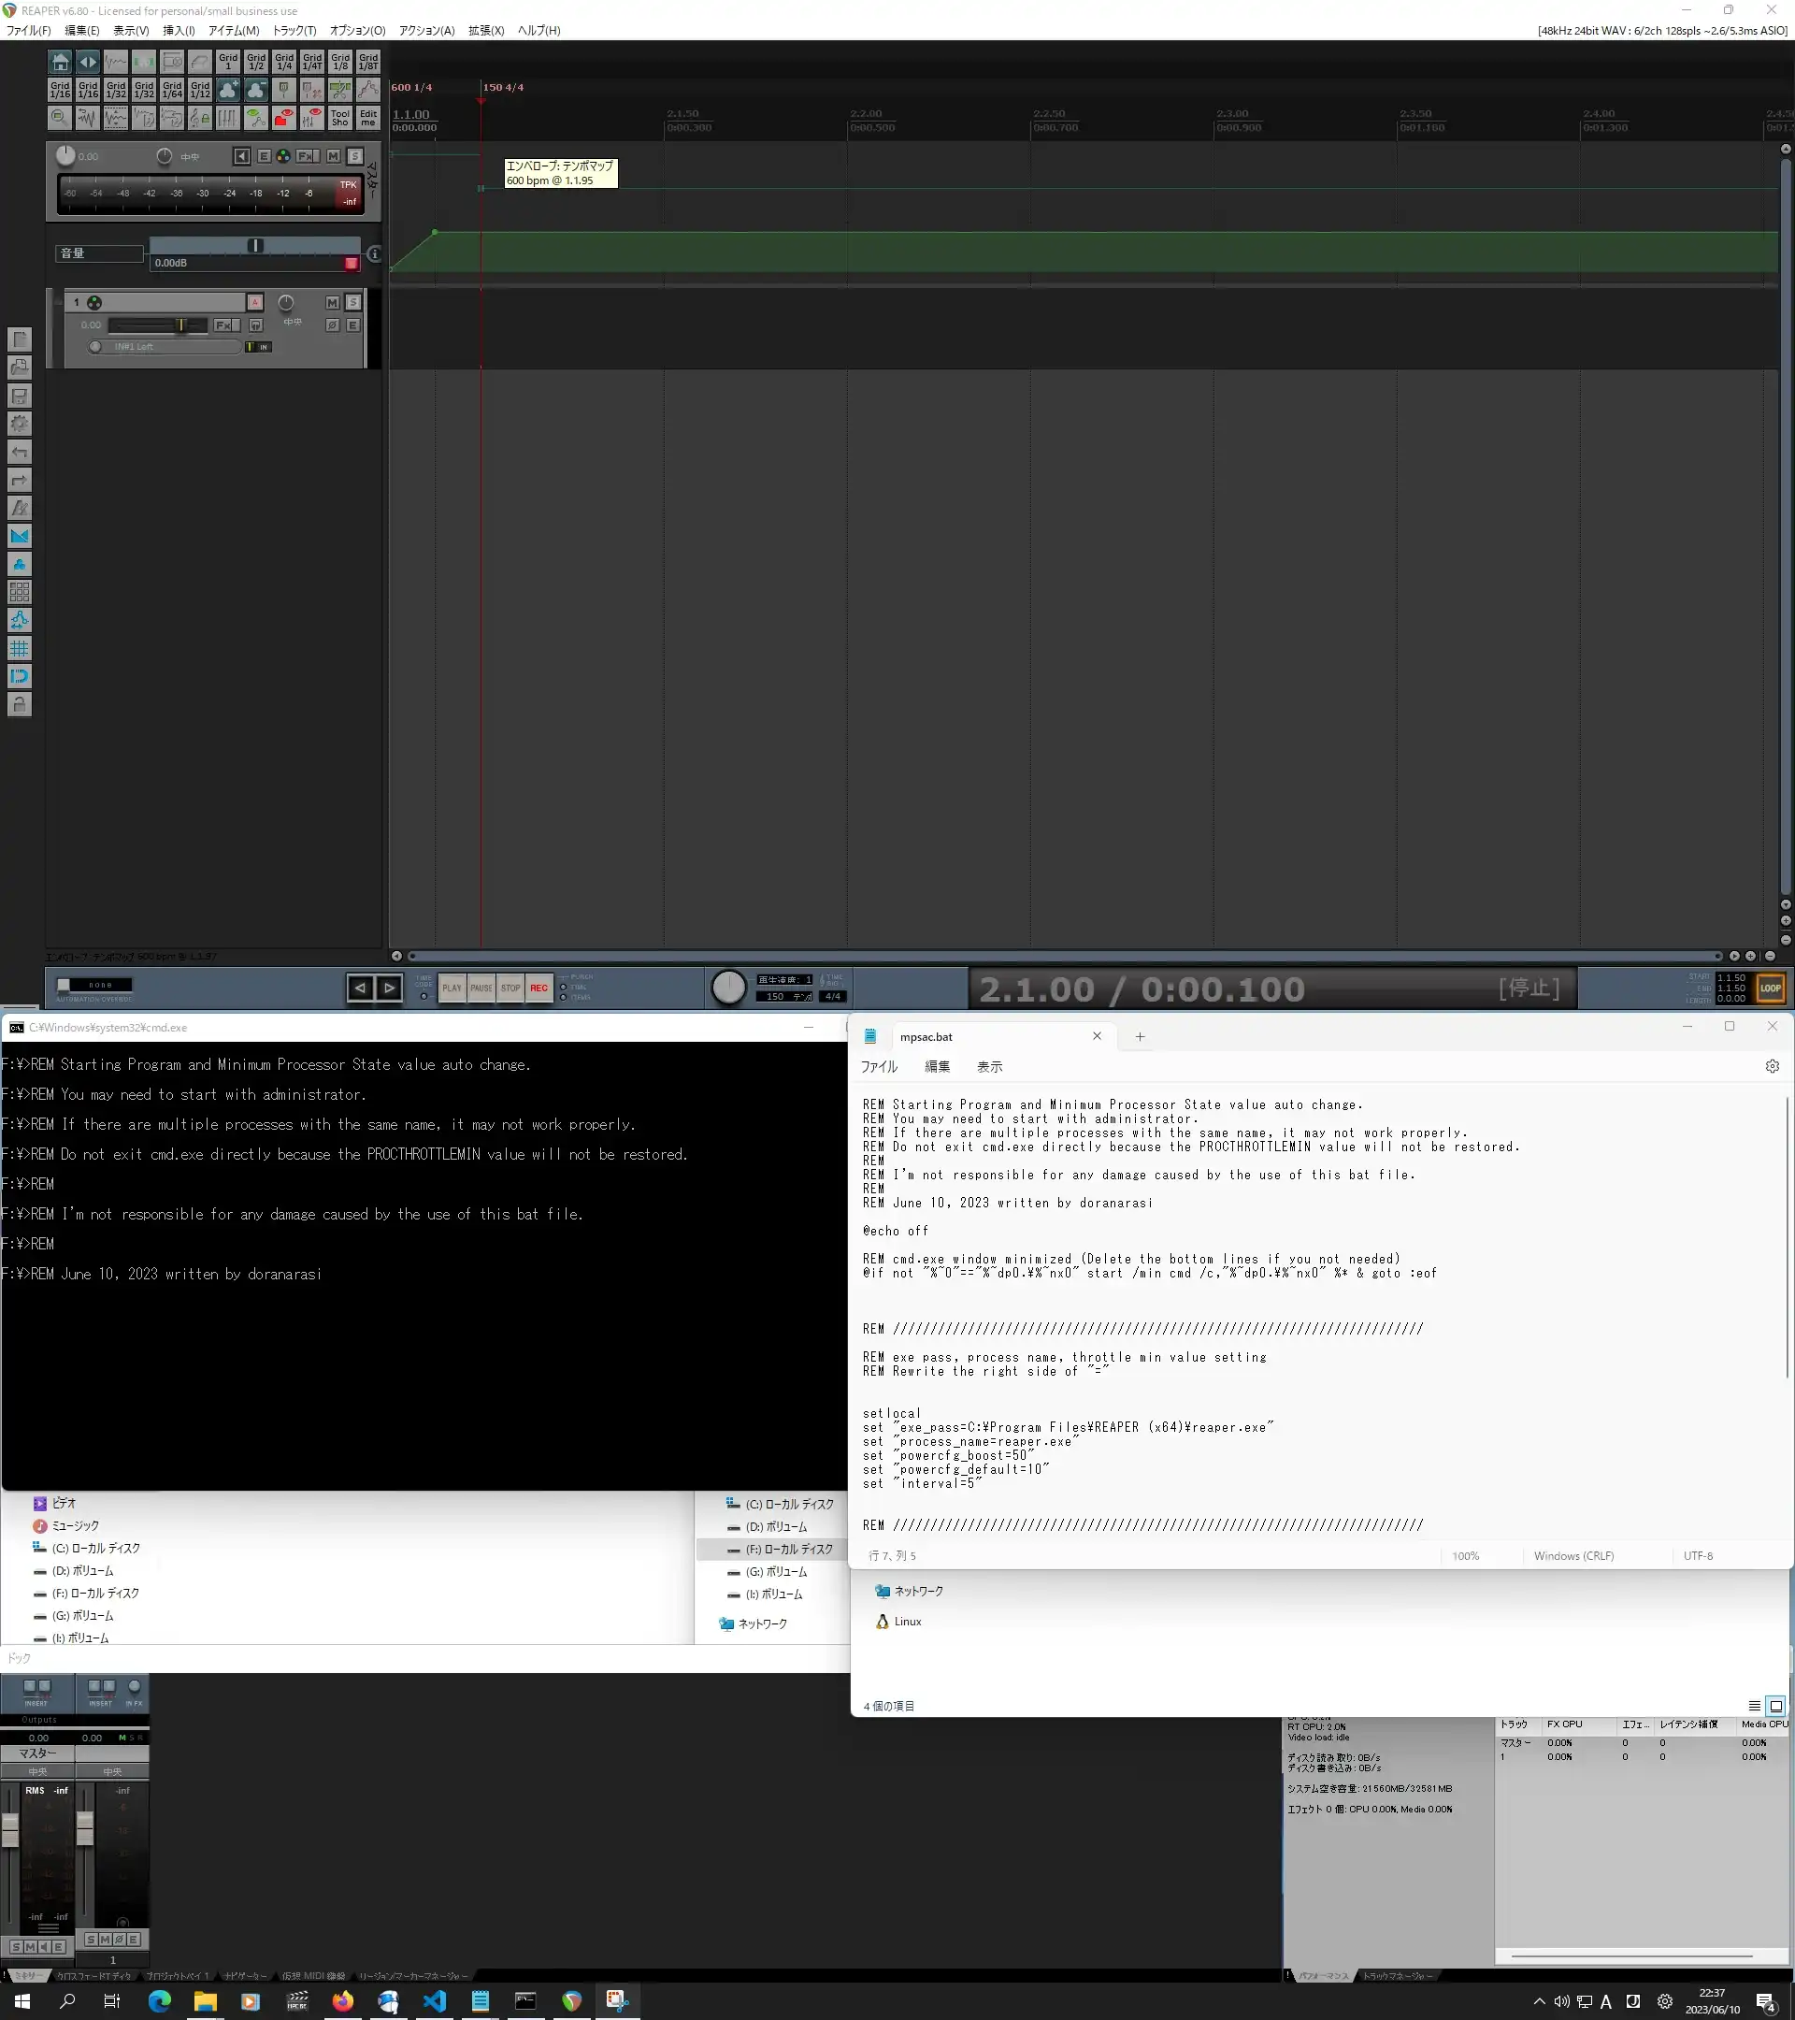The height and width of the screenshot is (2020, 1795).
Task: Open Notepad 編集 menu
Action: (937, 1066)
